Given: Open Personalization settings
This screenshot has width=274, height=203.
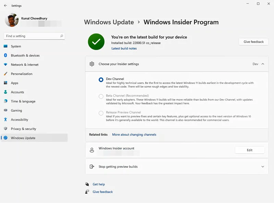Looking at the screenshot, I should pyautogui.click(x=34, y=74).
